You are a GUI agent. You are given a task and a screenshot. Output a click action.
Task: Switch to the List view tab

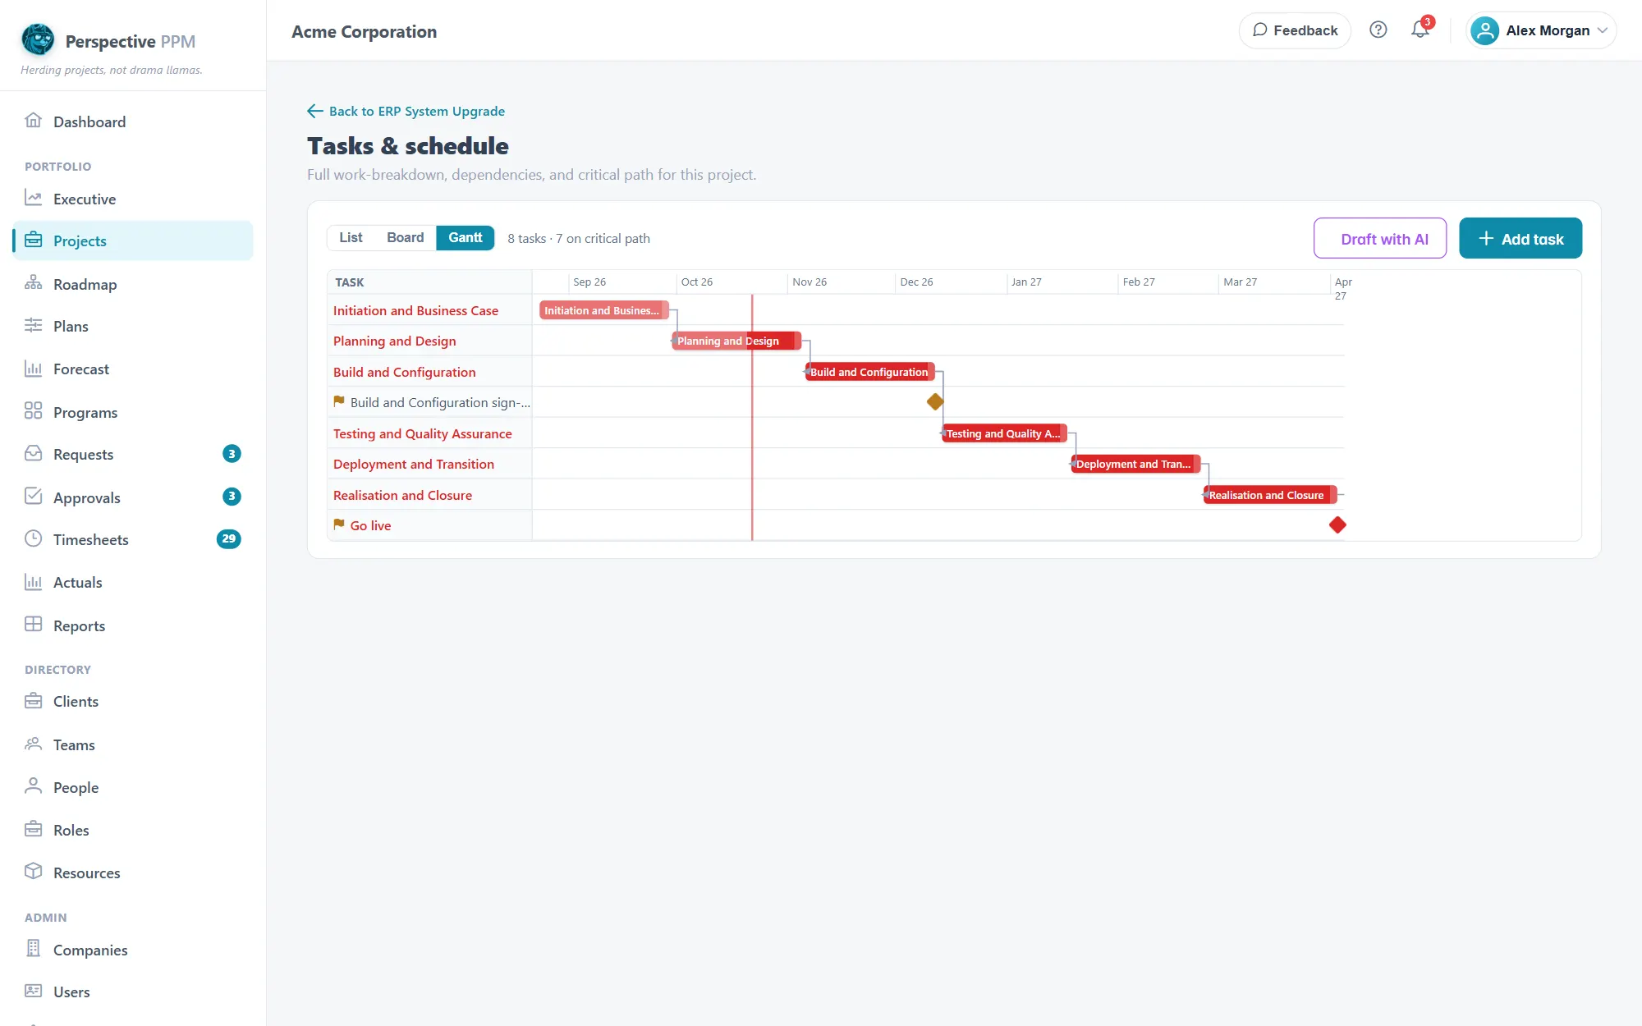(351, 238)
